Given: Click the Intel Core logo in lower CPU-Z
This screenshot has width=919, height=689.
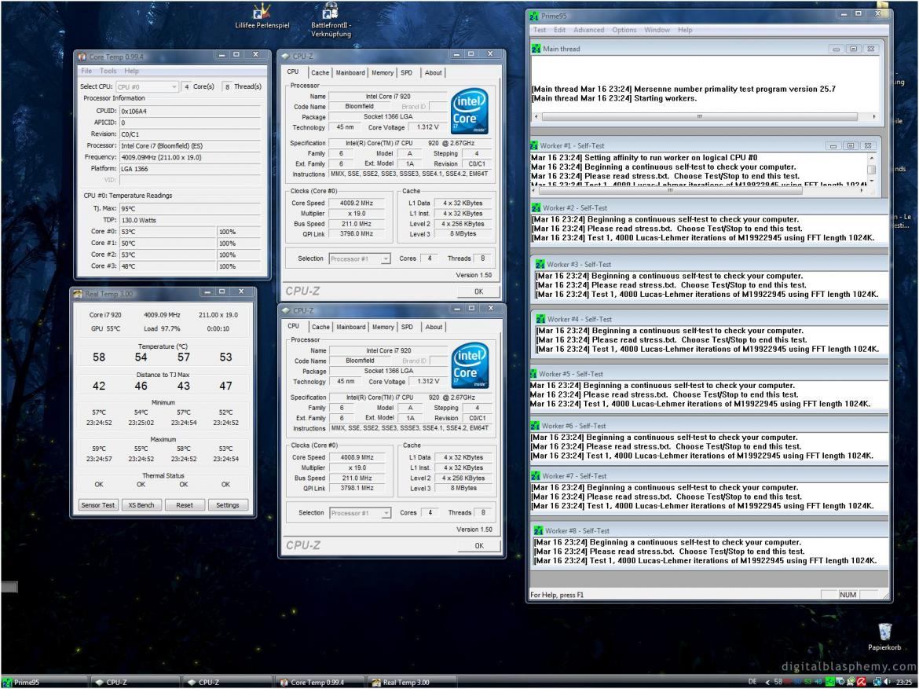Looking at the screenshot, I should [470, 365].
